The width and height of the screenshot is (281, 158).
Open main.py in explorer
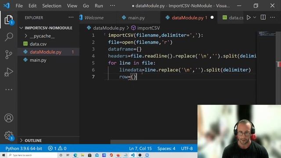tap(38, 60)
